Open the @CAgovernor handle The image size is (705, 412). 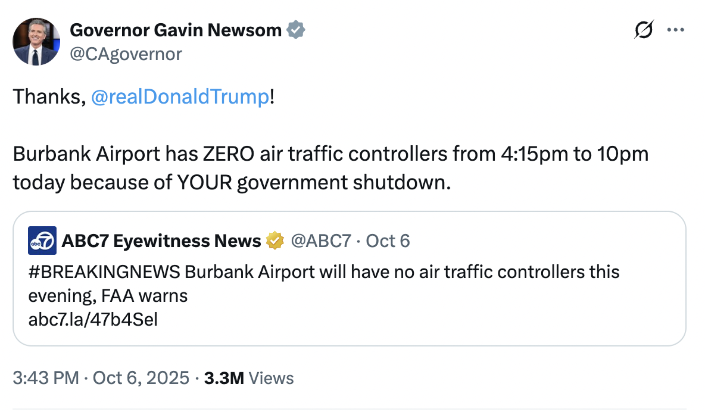point(126,54)
